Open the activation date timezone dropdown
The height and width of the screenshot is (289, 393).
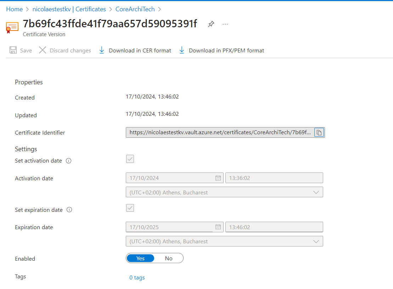coord(316,192)
